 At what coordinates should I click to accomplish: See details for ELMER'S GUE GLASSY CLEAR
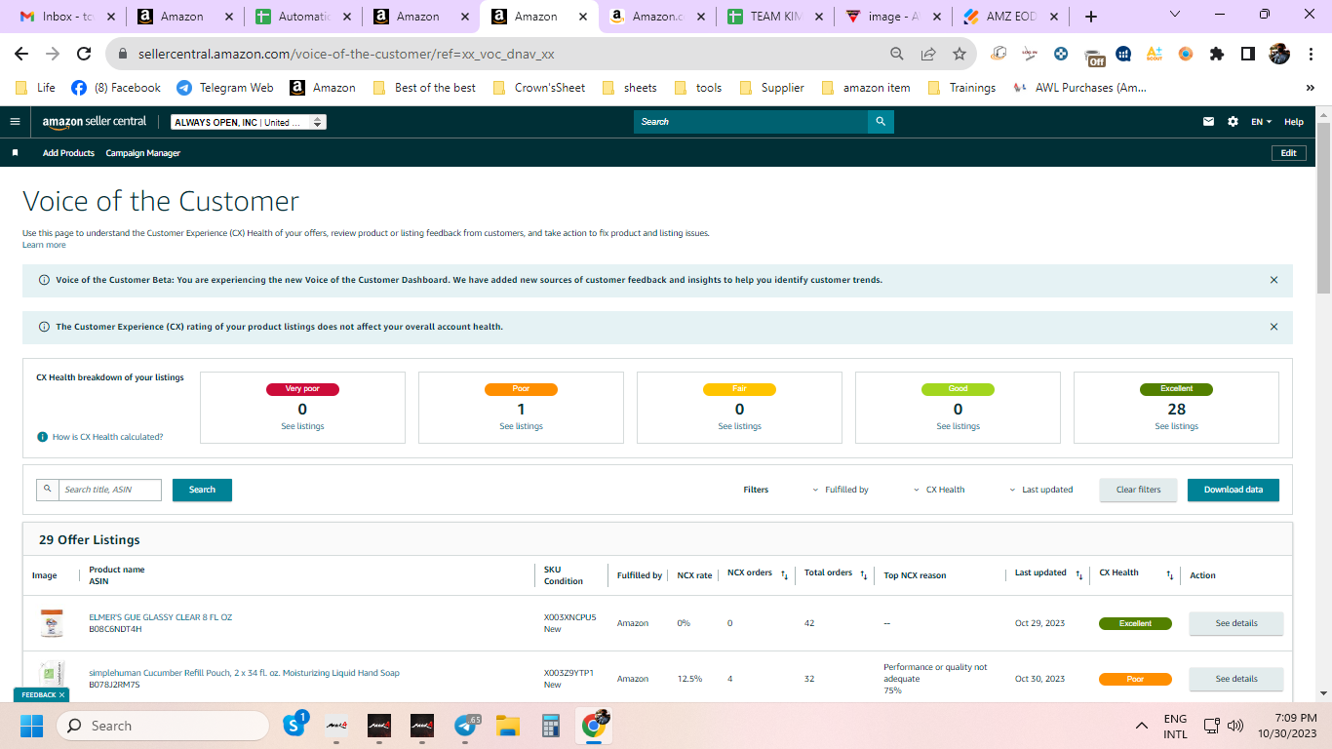[x=1236, y=623]
